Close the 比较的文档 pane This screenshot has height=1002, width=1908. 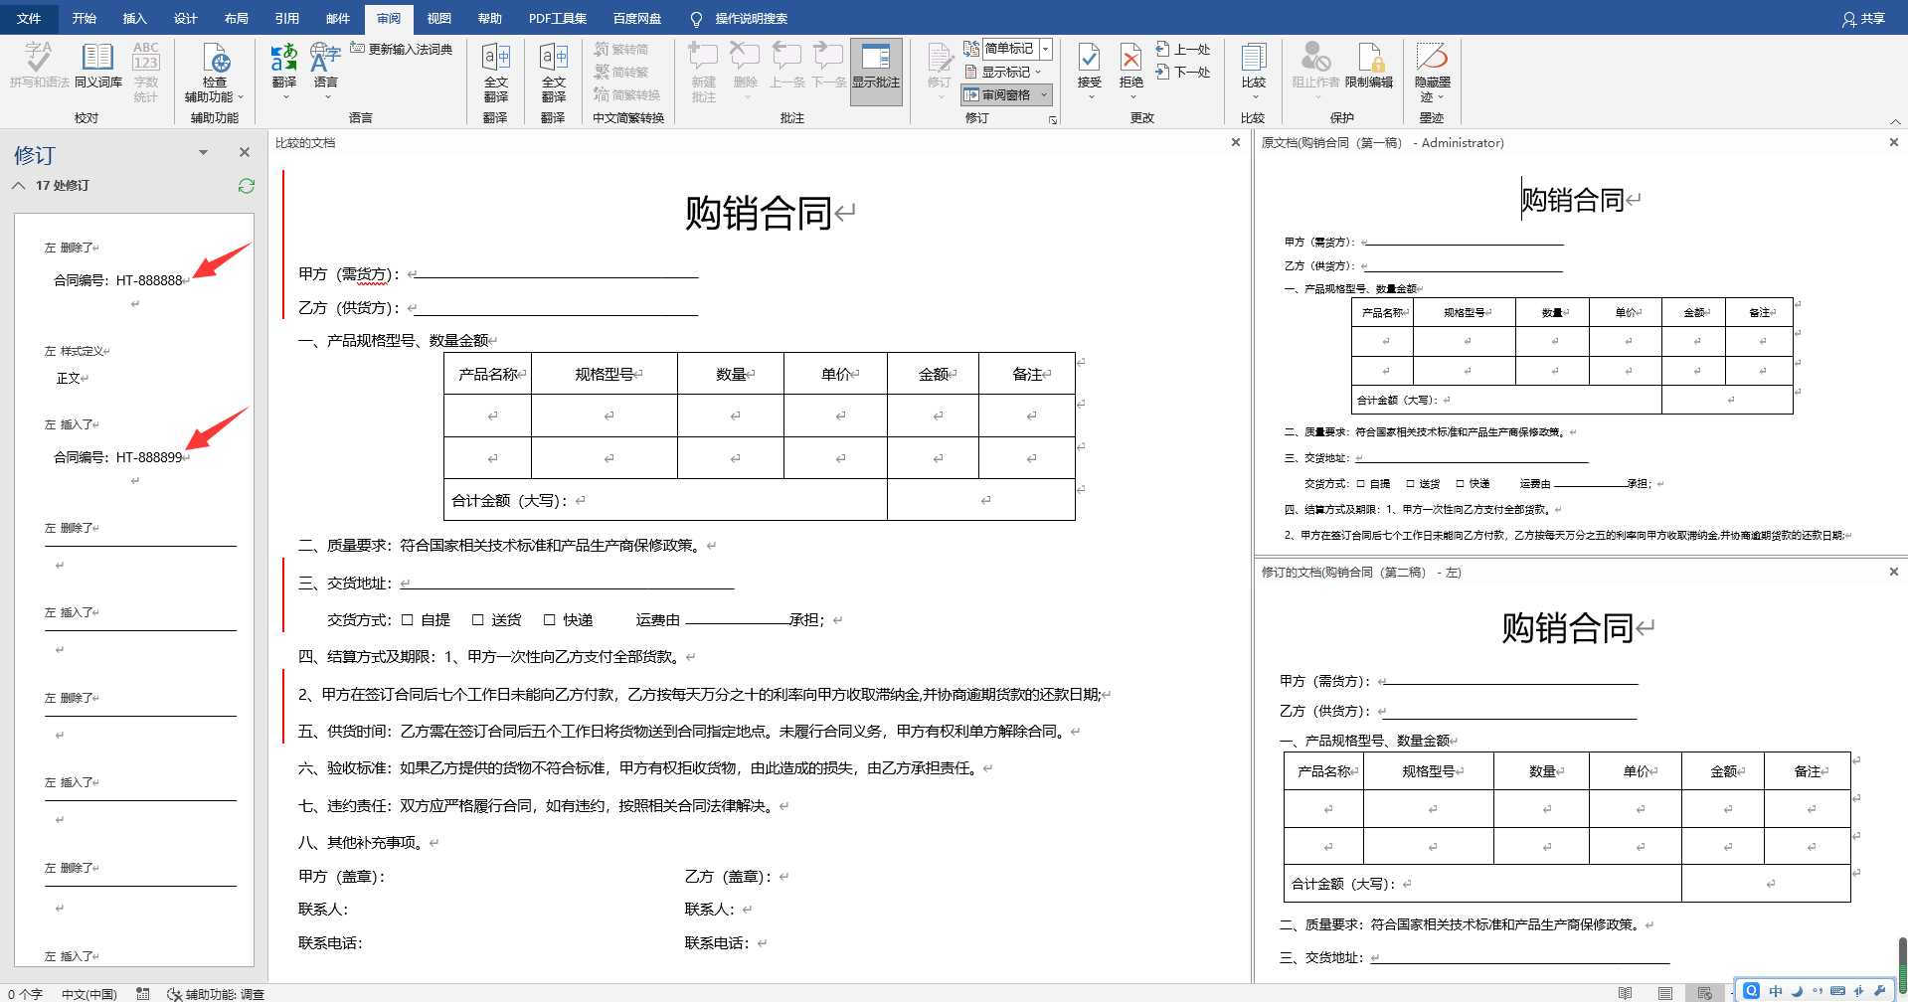[x=1236, y=142]
